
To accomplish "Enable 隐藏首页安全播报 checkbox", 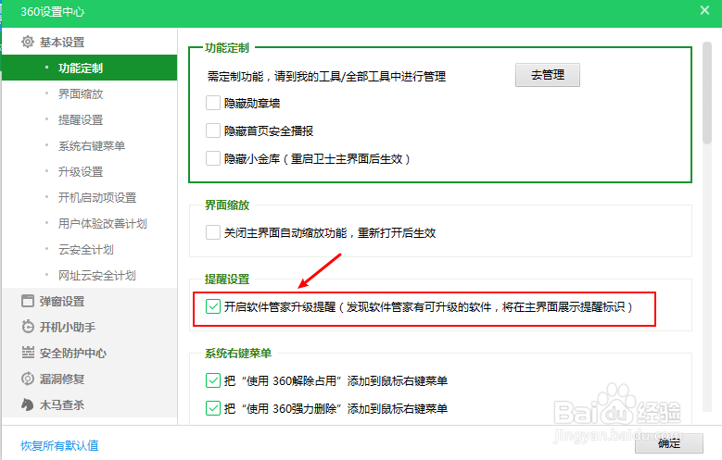I will pyautogui.click(x=213, y=131).
